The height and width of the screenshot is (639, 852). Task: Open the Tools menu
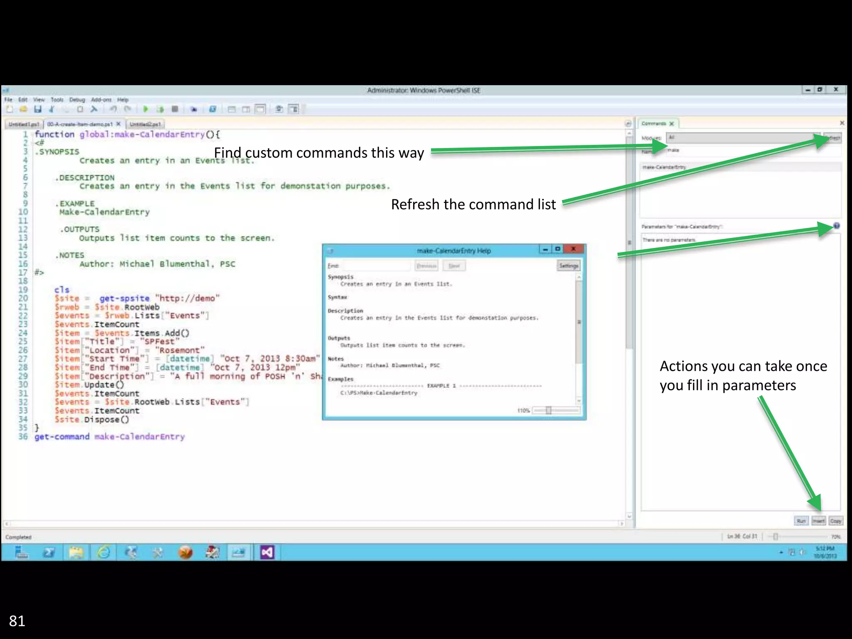tap(57, 99)
